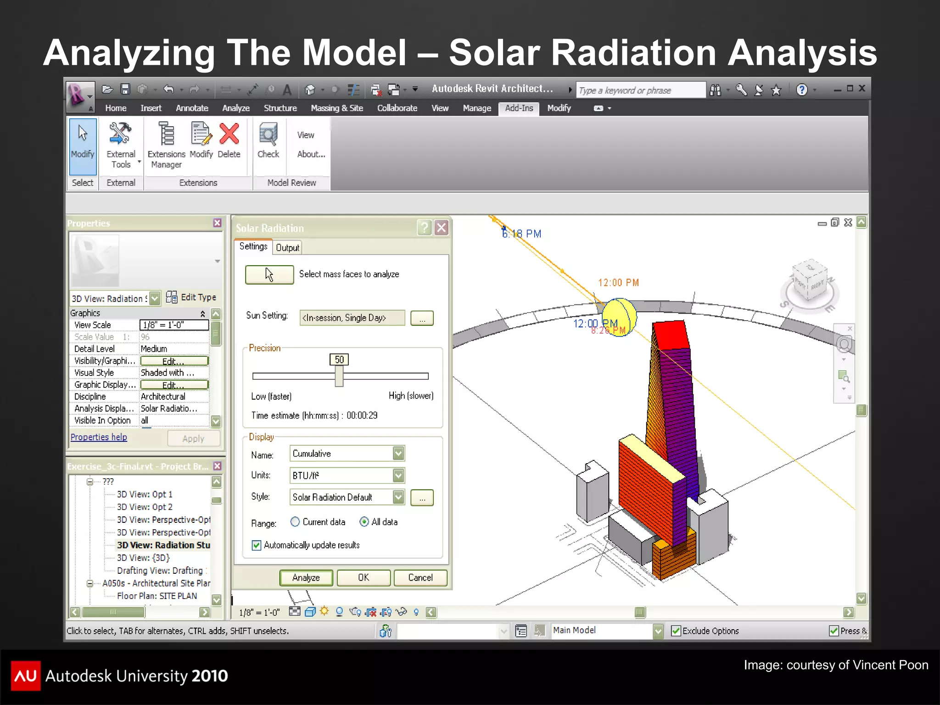Viewport: 940px width, 705px height.
Task: Click the Apply button in Properties
Action: tap(193, 439)
